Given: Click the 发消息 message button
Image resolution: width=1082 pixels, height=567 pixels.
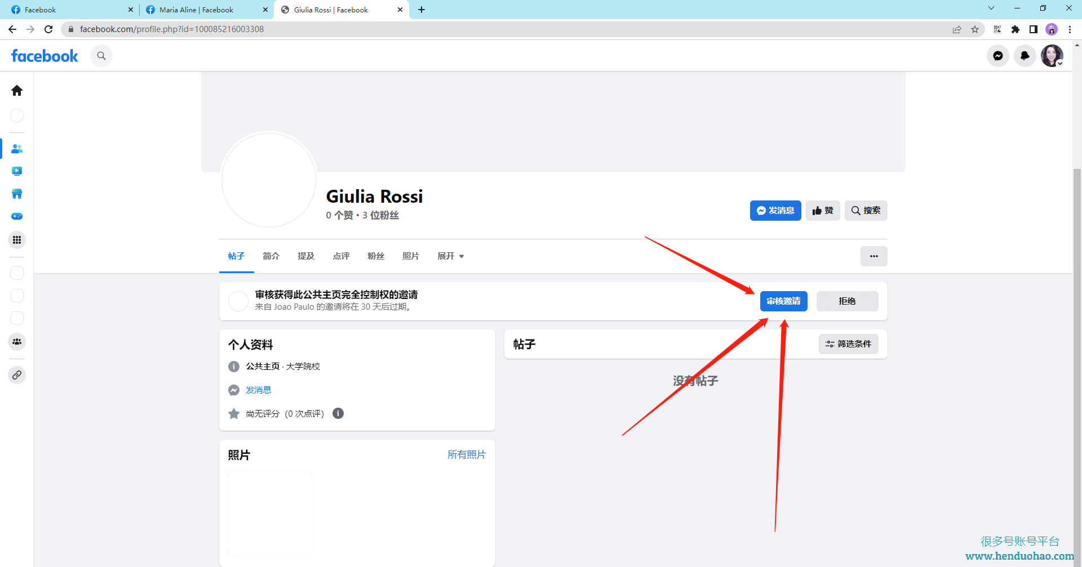Looking at the screenshot, I should click(775, 211).
